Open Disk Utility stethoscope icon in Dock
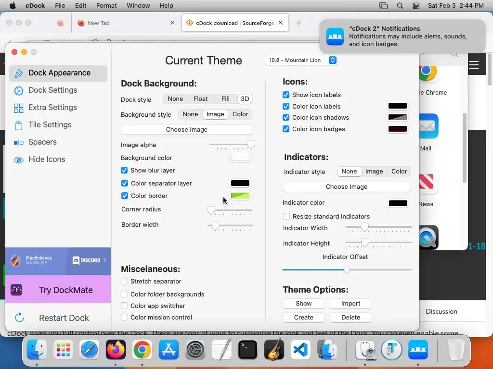Image resolution: width=493 pixels, height=369 pixels. tap(365, 349)
